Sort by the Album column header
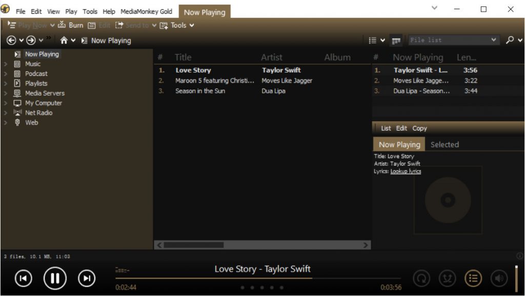This screenshot has width=525, height=296. [x=337, y=57]
